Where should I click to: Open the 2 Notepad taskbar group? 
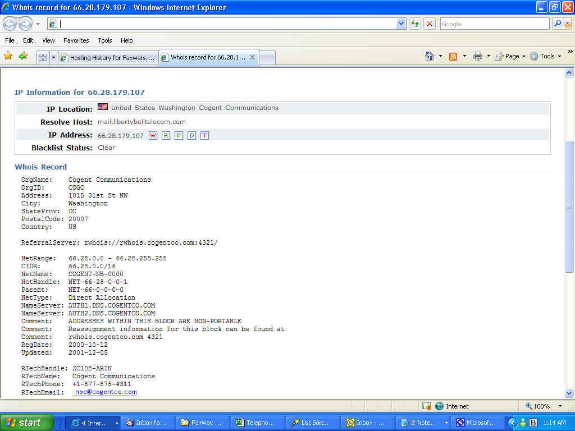[422, 423]
